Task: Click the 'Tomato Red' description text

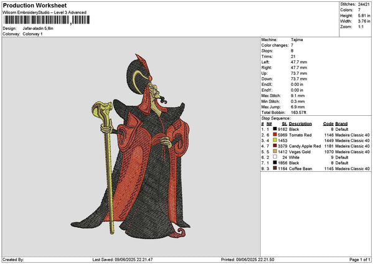Action: coord(300,135)
